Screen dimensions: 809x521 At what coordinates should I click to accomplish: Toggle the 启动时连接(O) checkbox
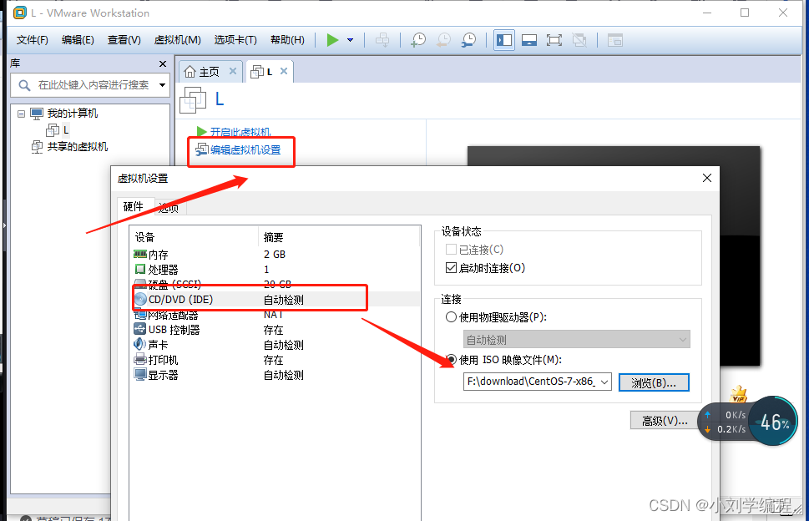(x=451, y=268)
